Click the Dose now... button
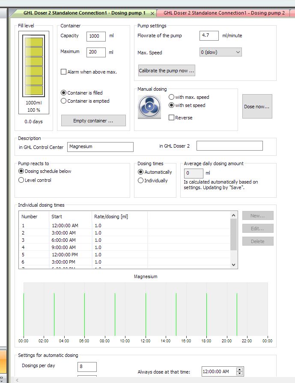This screenshot has width=295, height=383. pyautogui.click(x=257, y=107)
